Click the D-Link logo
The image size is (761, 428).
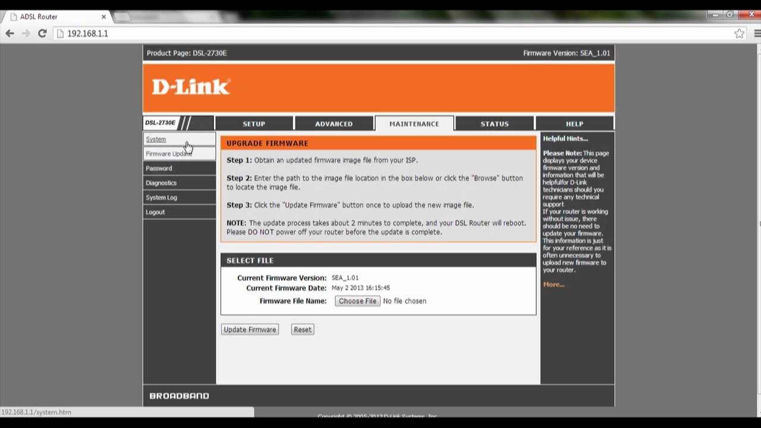pos(190,87)
